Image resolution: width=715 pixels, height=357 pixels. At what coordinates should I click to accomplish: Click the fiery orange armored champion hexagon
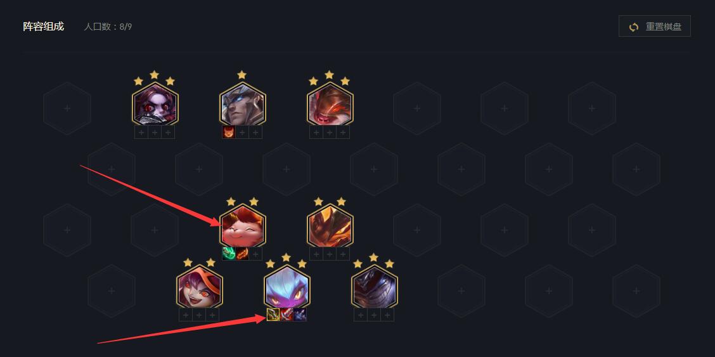click(x=330, y=226)
